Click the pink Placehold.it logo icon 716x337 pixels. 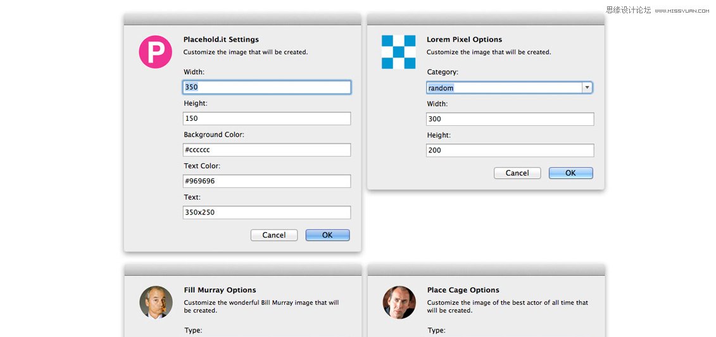pyautogui.click(x=155, y=52)
